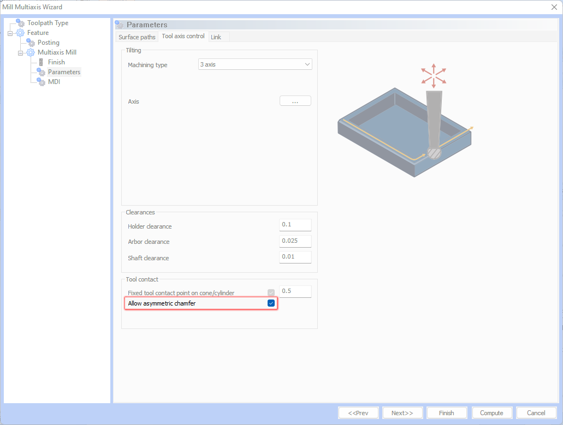The image size is (563, 425).
Task: Click the Shaft clearance label
Action: tap(149, 258)
